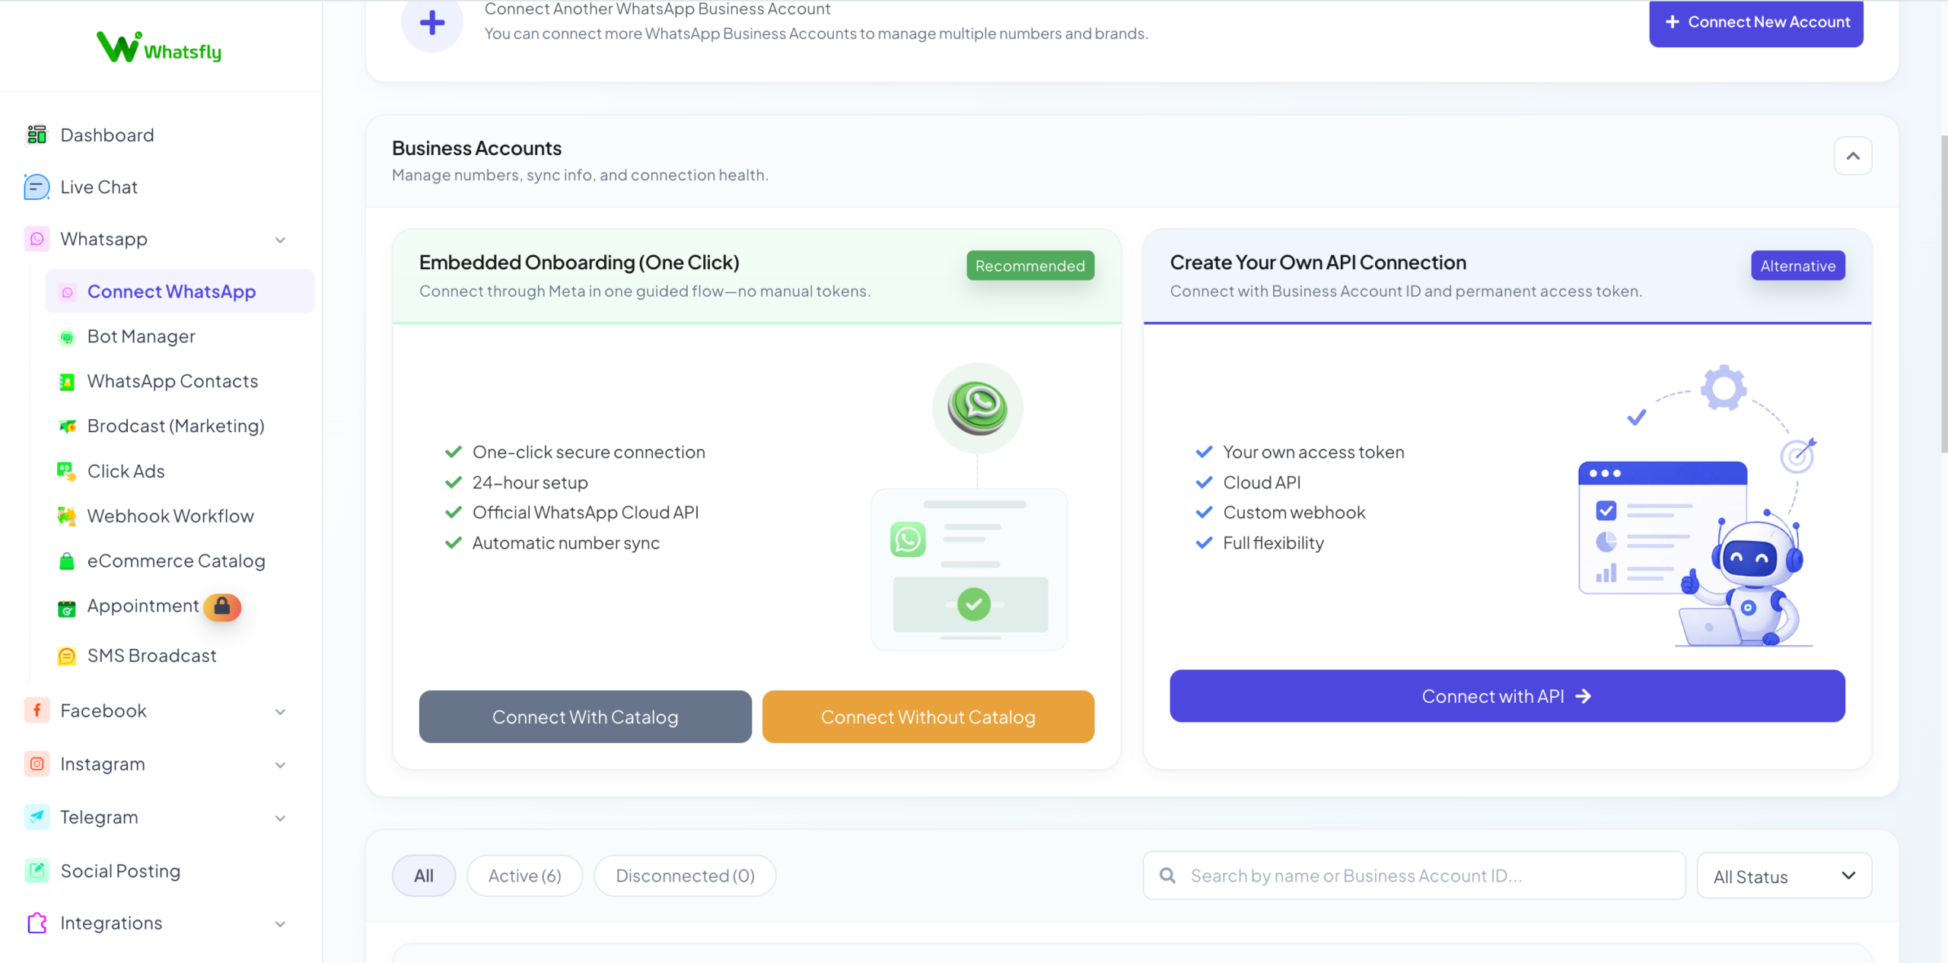Click the eCommerce Catalog bag icon
This screenshot has width=1948, height=963.
point(67,561)
